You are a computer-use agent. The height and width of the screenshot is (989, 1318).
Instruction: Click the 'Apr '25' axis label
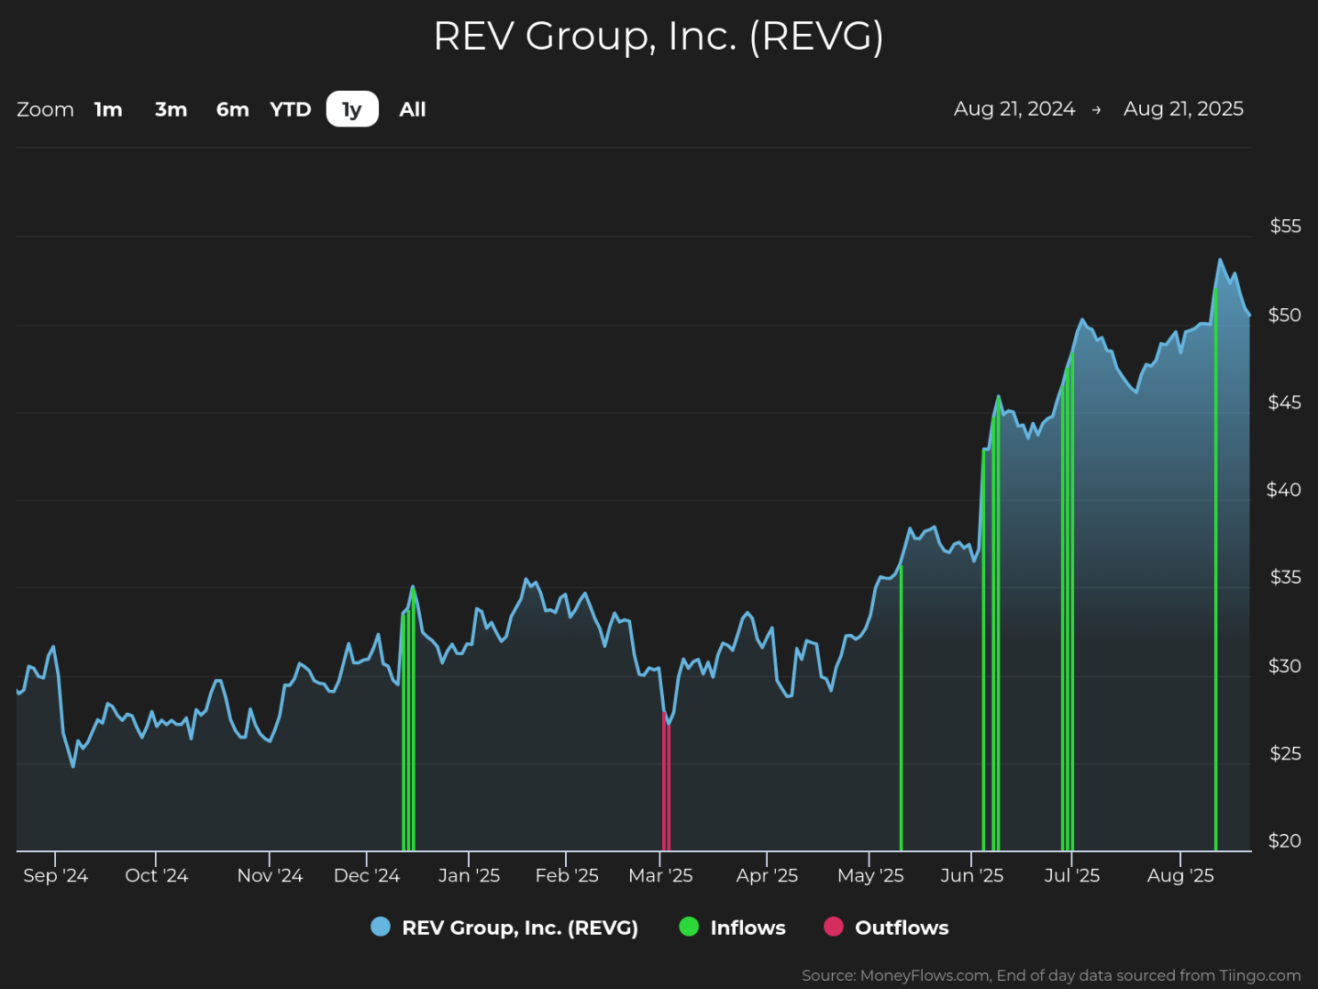(x=767, y=875)
